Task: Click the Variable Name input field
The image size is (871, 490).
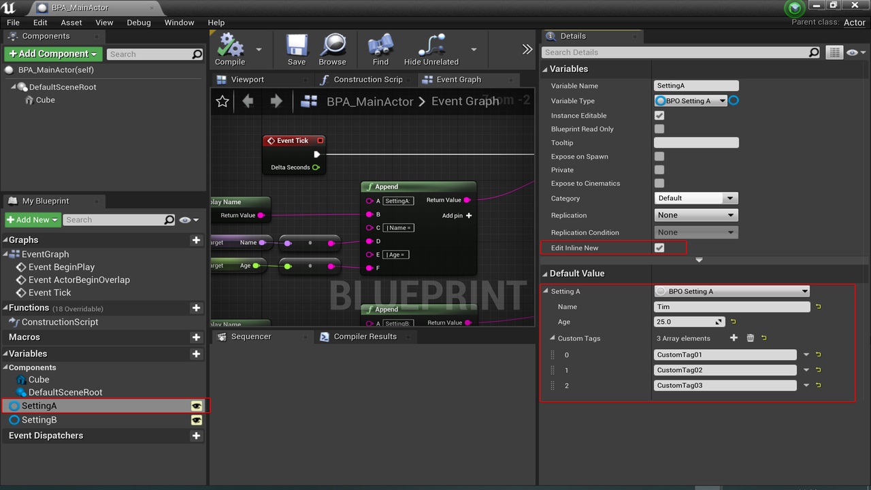Action: (x=696, y=86)
